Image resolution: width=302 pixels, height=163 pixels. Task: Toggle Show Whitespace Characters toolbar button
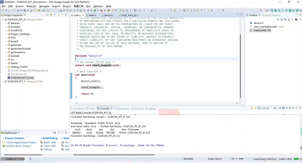(131, 10)
